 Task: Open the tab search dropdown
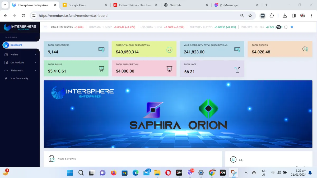(x=5, y=5)
